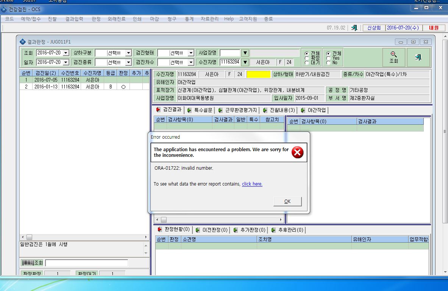Click the green arrow icon on 특수설문 tab

189,110
